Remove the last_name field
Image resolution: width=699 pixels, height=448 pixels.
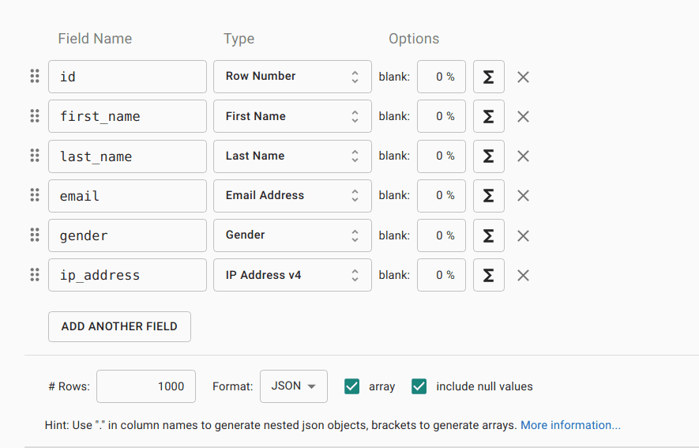pos(523,156)
